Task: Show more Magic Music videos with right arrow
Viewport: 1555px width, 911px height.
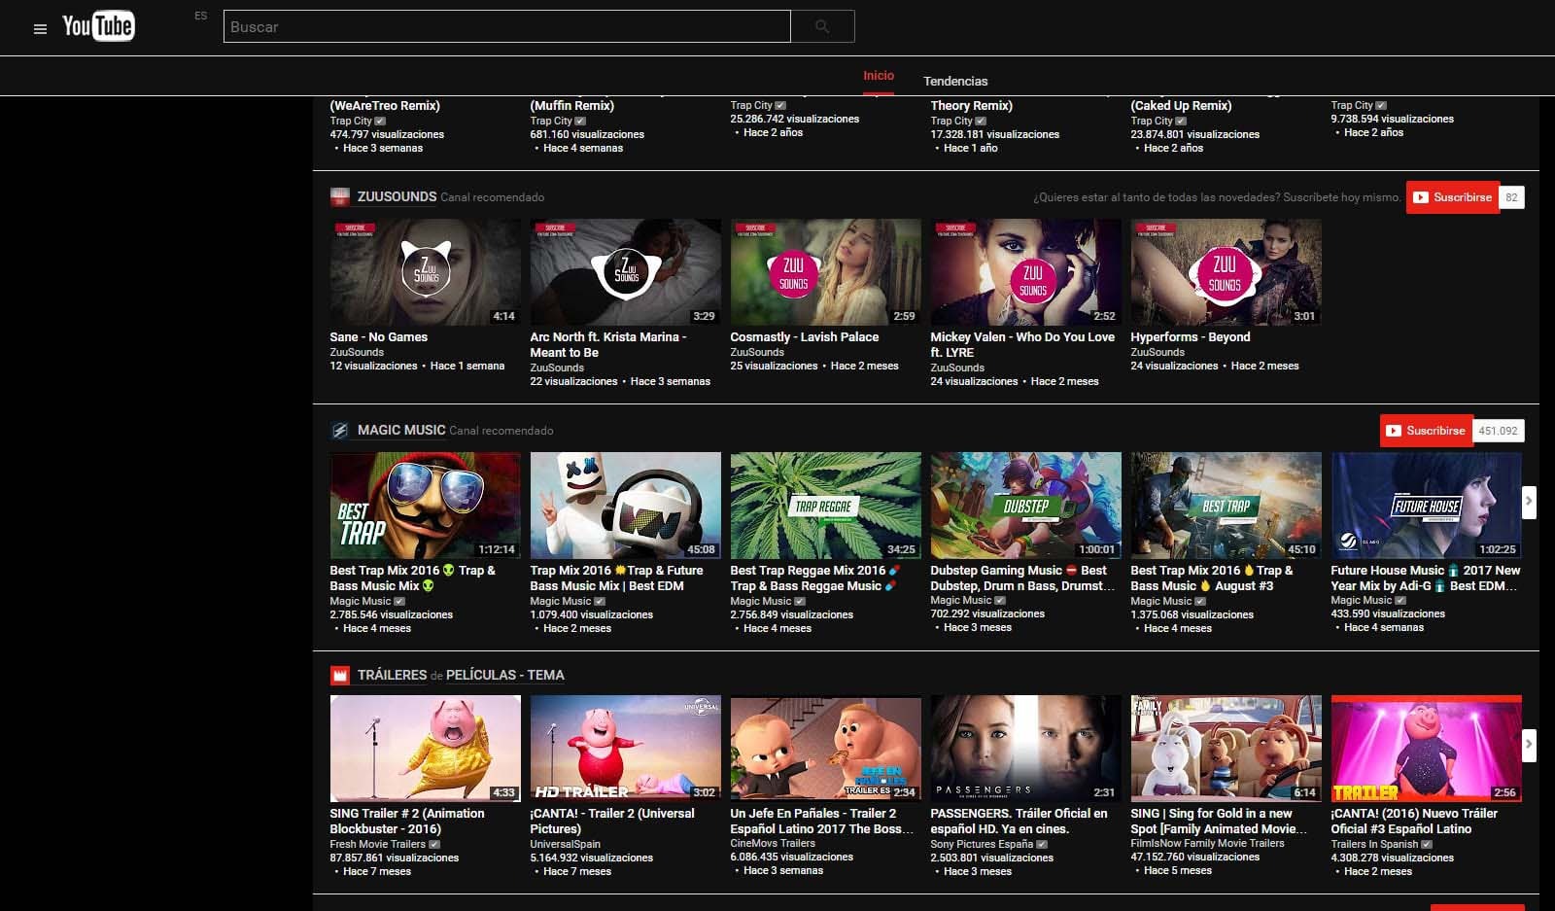Action: [x=1529, y=502]
